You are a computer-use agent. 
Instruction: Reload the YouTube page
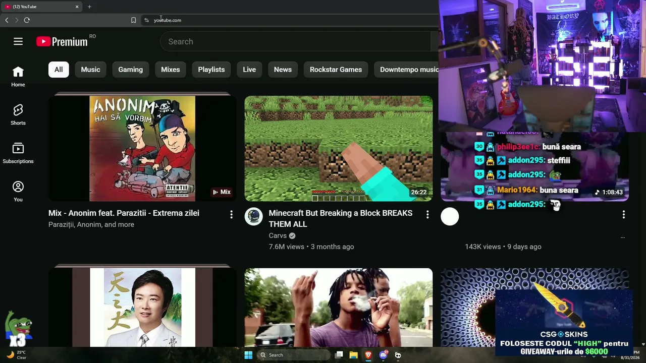pos(27,20)
